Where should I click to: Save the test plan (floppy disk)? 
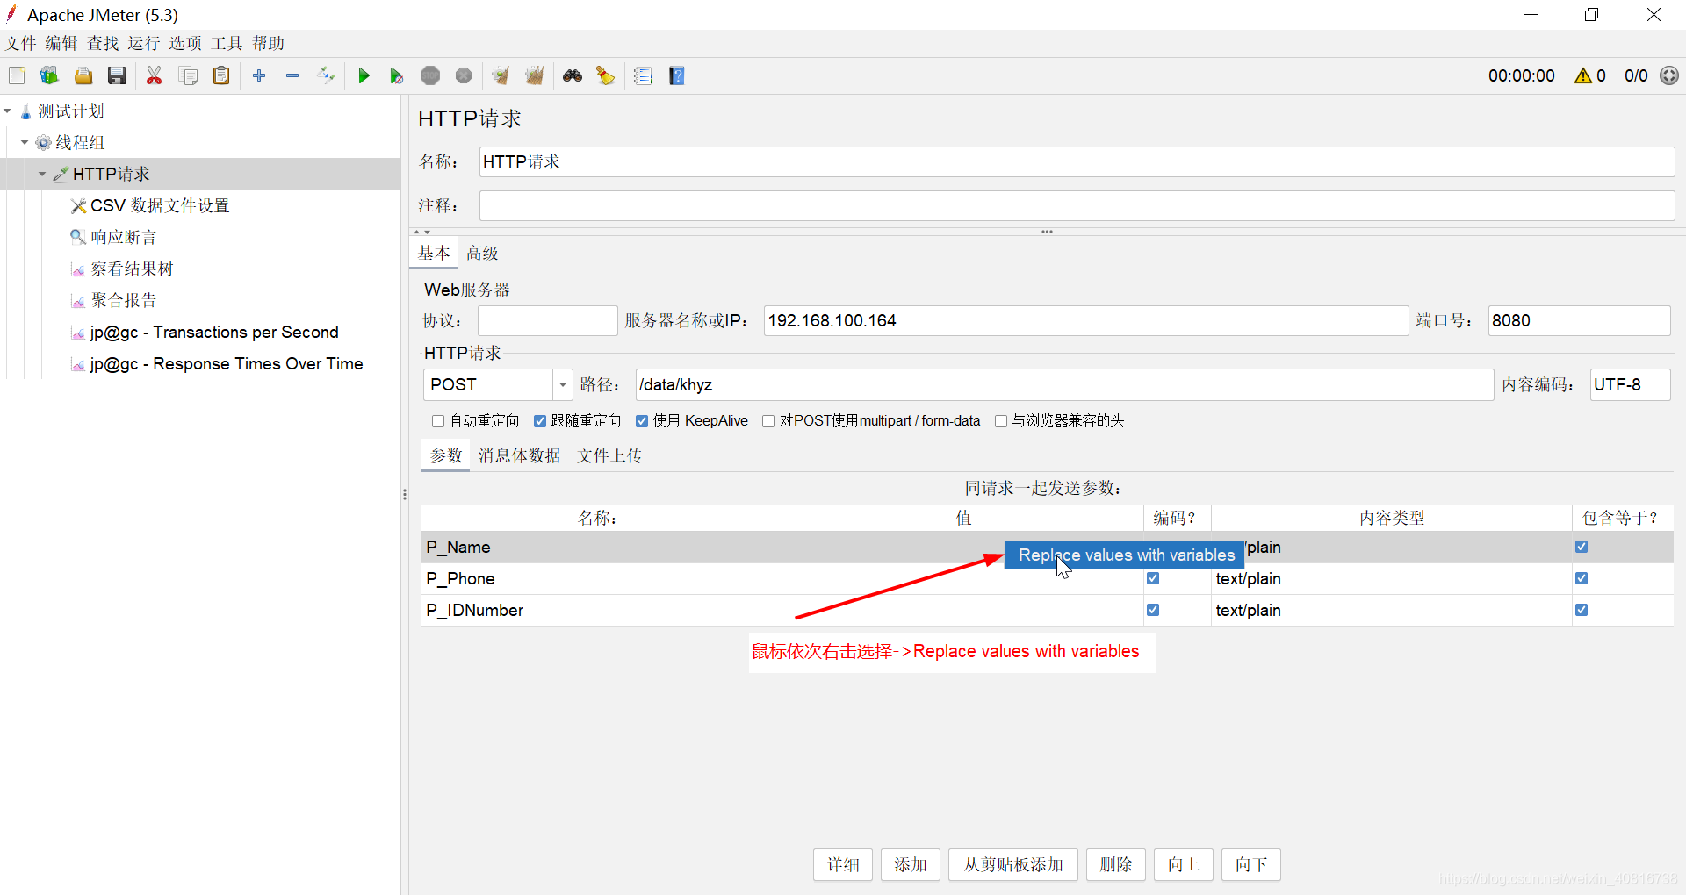point(117,75)
